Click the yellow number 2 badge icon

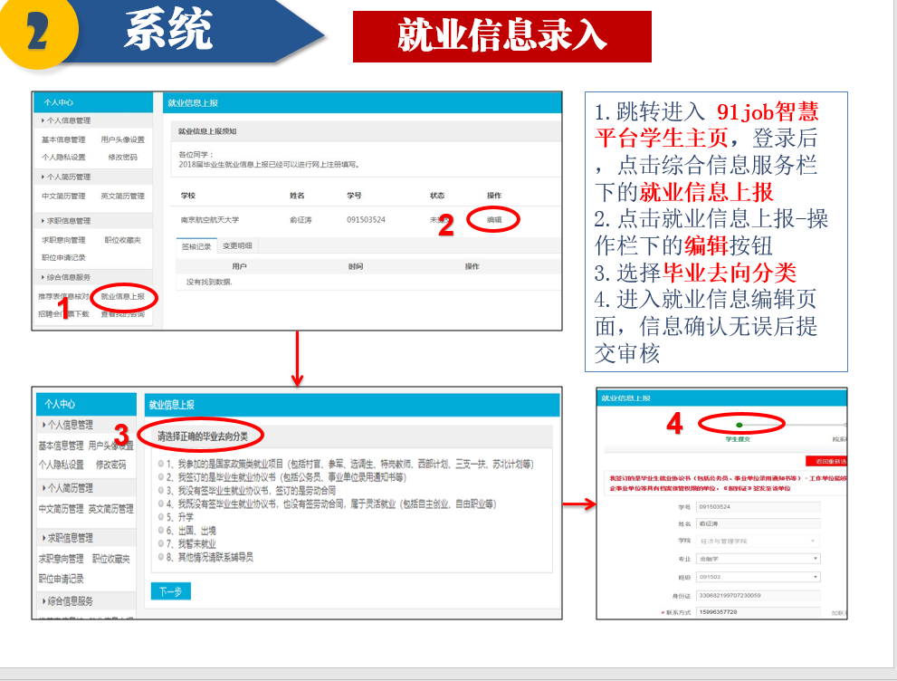pyautogui.click(x=38, y=34)
